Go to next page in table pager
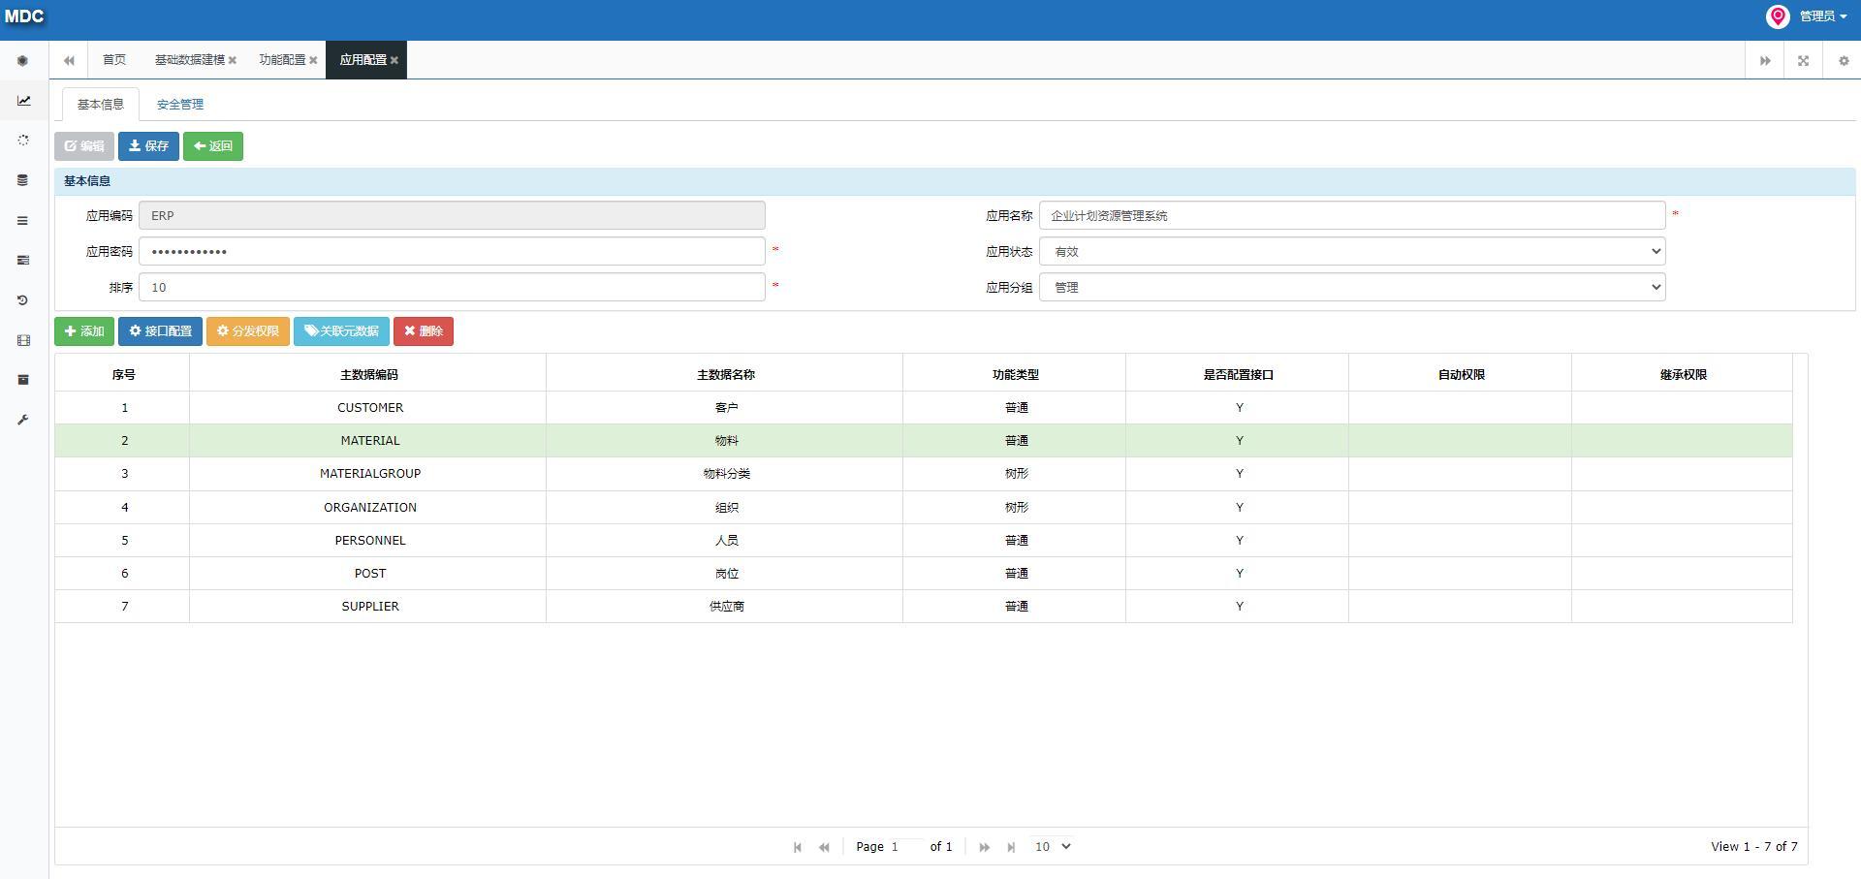The width and height of the screenshot is (1861, 879). (985, 847)
